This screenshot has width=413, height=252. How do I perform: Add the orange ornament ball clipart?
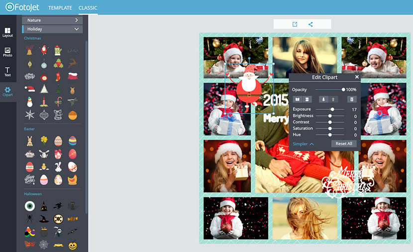coord(73,115)
